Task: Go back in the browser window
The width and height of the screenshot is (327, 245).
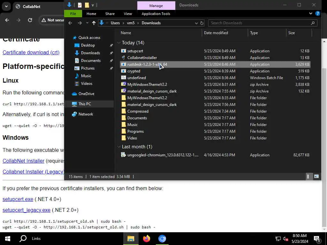Action: coord(7,20)
